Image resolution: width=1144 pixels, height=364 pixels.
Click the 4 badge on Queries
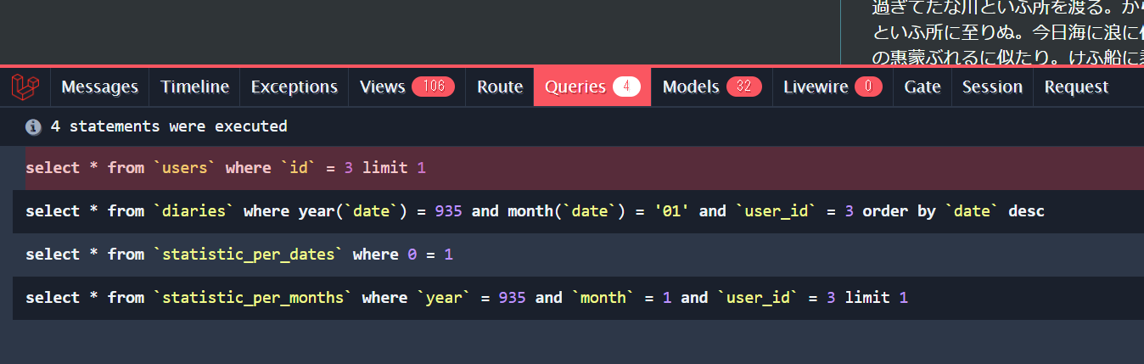pyautogui.click(x=626, y=87)
